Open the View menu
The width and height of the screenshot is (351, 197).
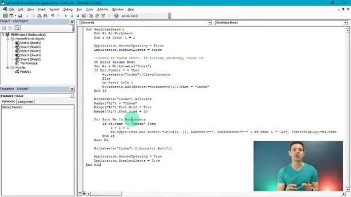tap(31, 9)
